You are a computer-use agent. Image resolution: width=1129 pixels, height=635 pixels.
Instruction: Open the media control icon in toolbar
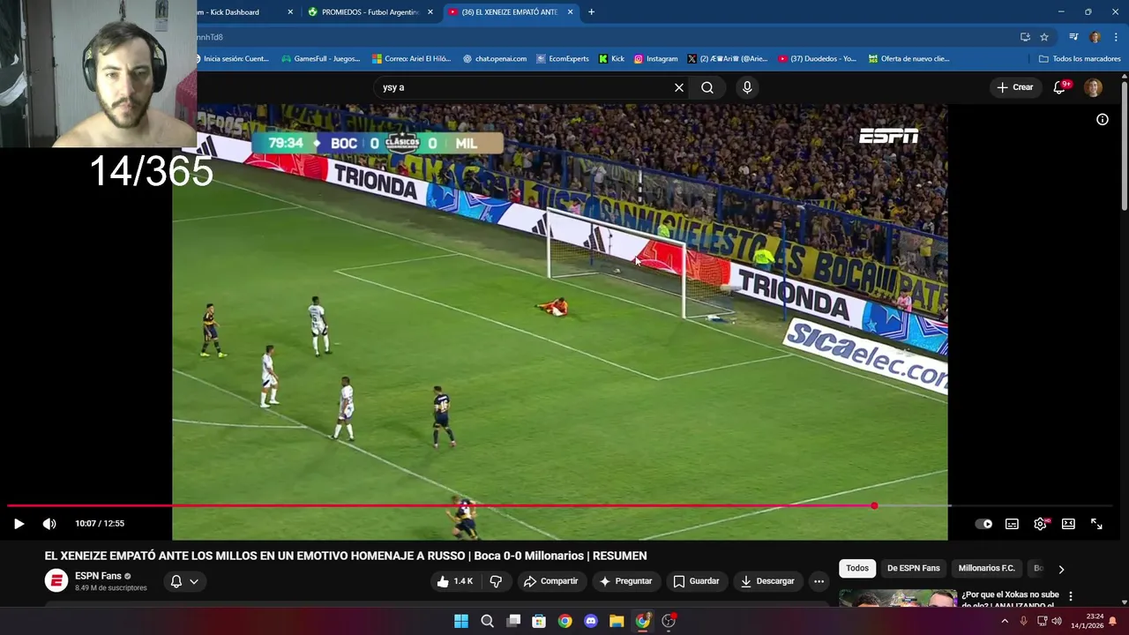point(1073,37)
